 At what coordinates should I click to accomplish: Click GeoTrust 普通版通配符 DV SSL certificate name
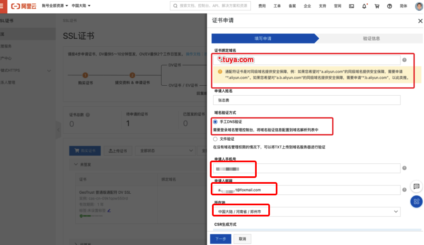pos(105,192)
